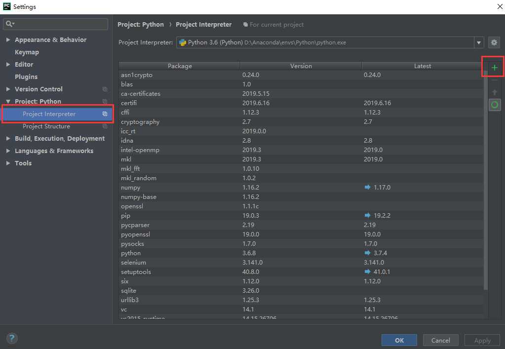
Task: Expand the Editor section
Action: pos(8,64)
